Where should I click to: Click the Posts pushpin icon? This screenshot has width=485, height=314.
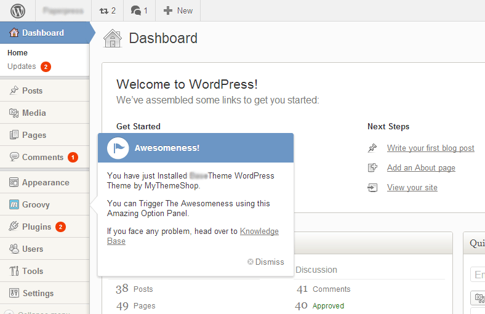click(14, 91)
